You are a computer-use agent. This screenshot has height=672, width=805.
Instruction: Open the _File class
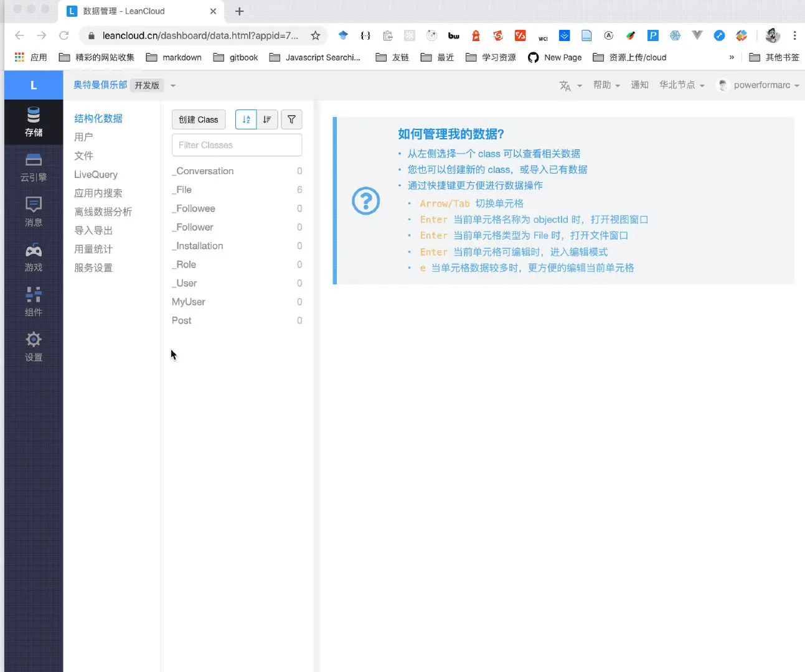pyautogui.click(x=237, y=190)
